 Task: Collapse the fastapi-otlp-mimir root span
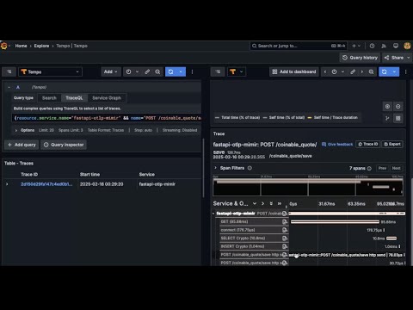coord(213,214)
